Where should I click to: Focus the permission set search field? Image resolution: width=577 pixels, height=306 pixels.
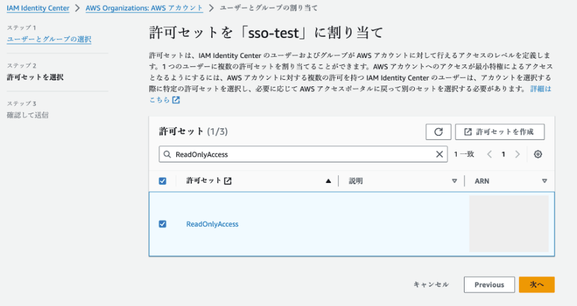point(304,155)
